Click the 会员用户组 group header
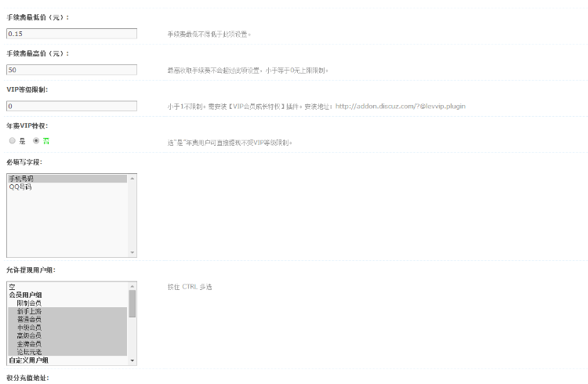 (x=67, y=295)
